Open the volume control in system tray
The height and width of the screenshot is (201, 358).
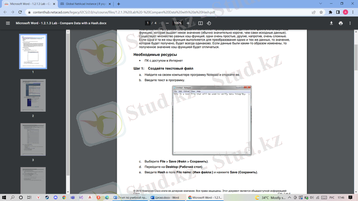point(311,197)
